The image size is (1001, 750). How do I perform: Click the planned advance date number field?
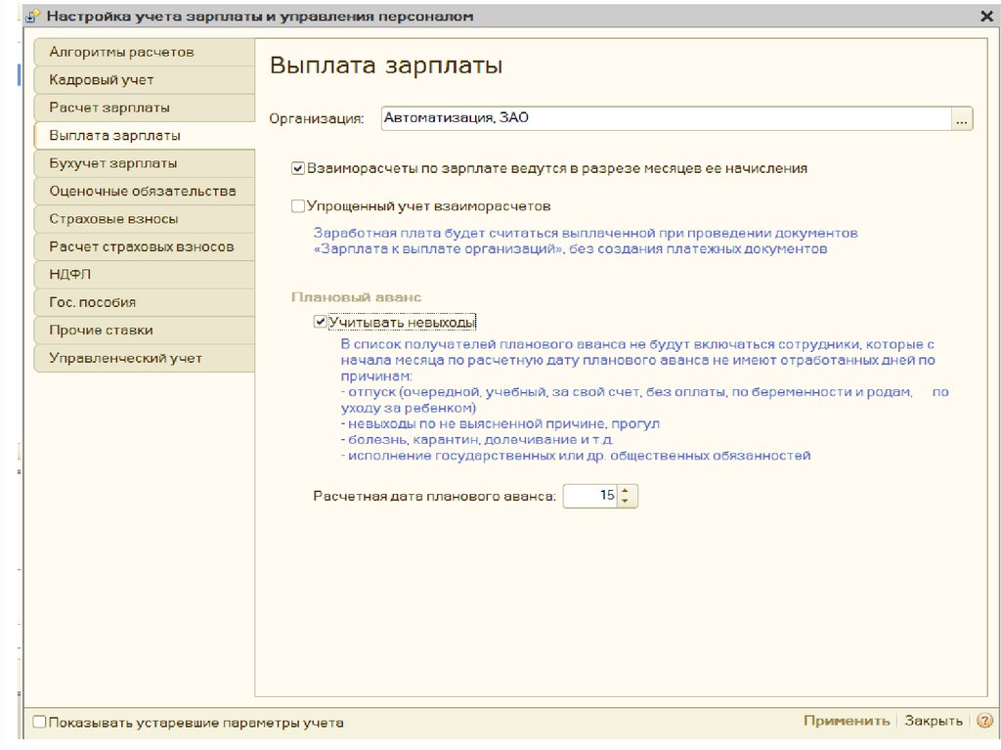(590, 496)
